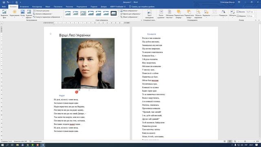Click the Undo arrow icon

[8, 2]
